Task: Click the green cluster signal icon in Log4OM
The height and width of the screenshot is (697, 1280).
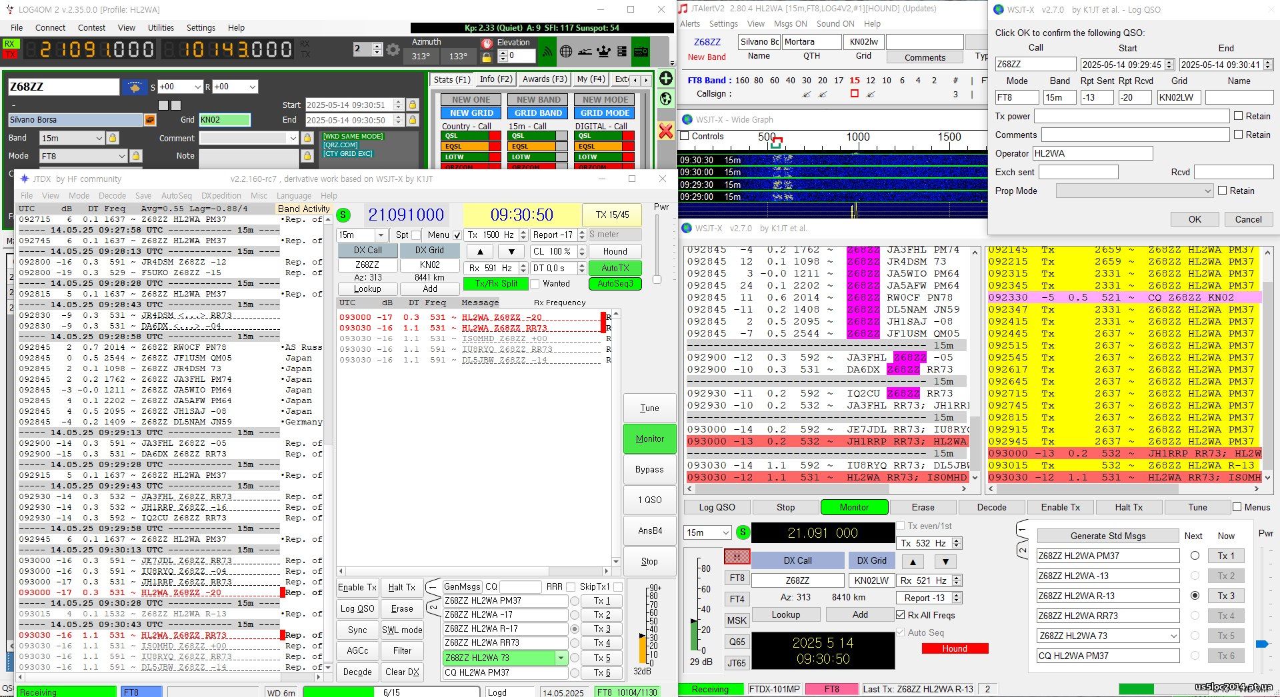Action: pos(547,51)
